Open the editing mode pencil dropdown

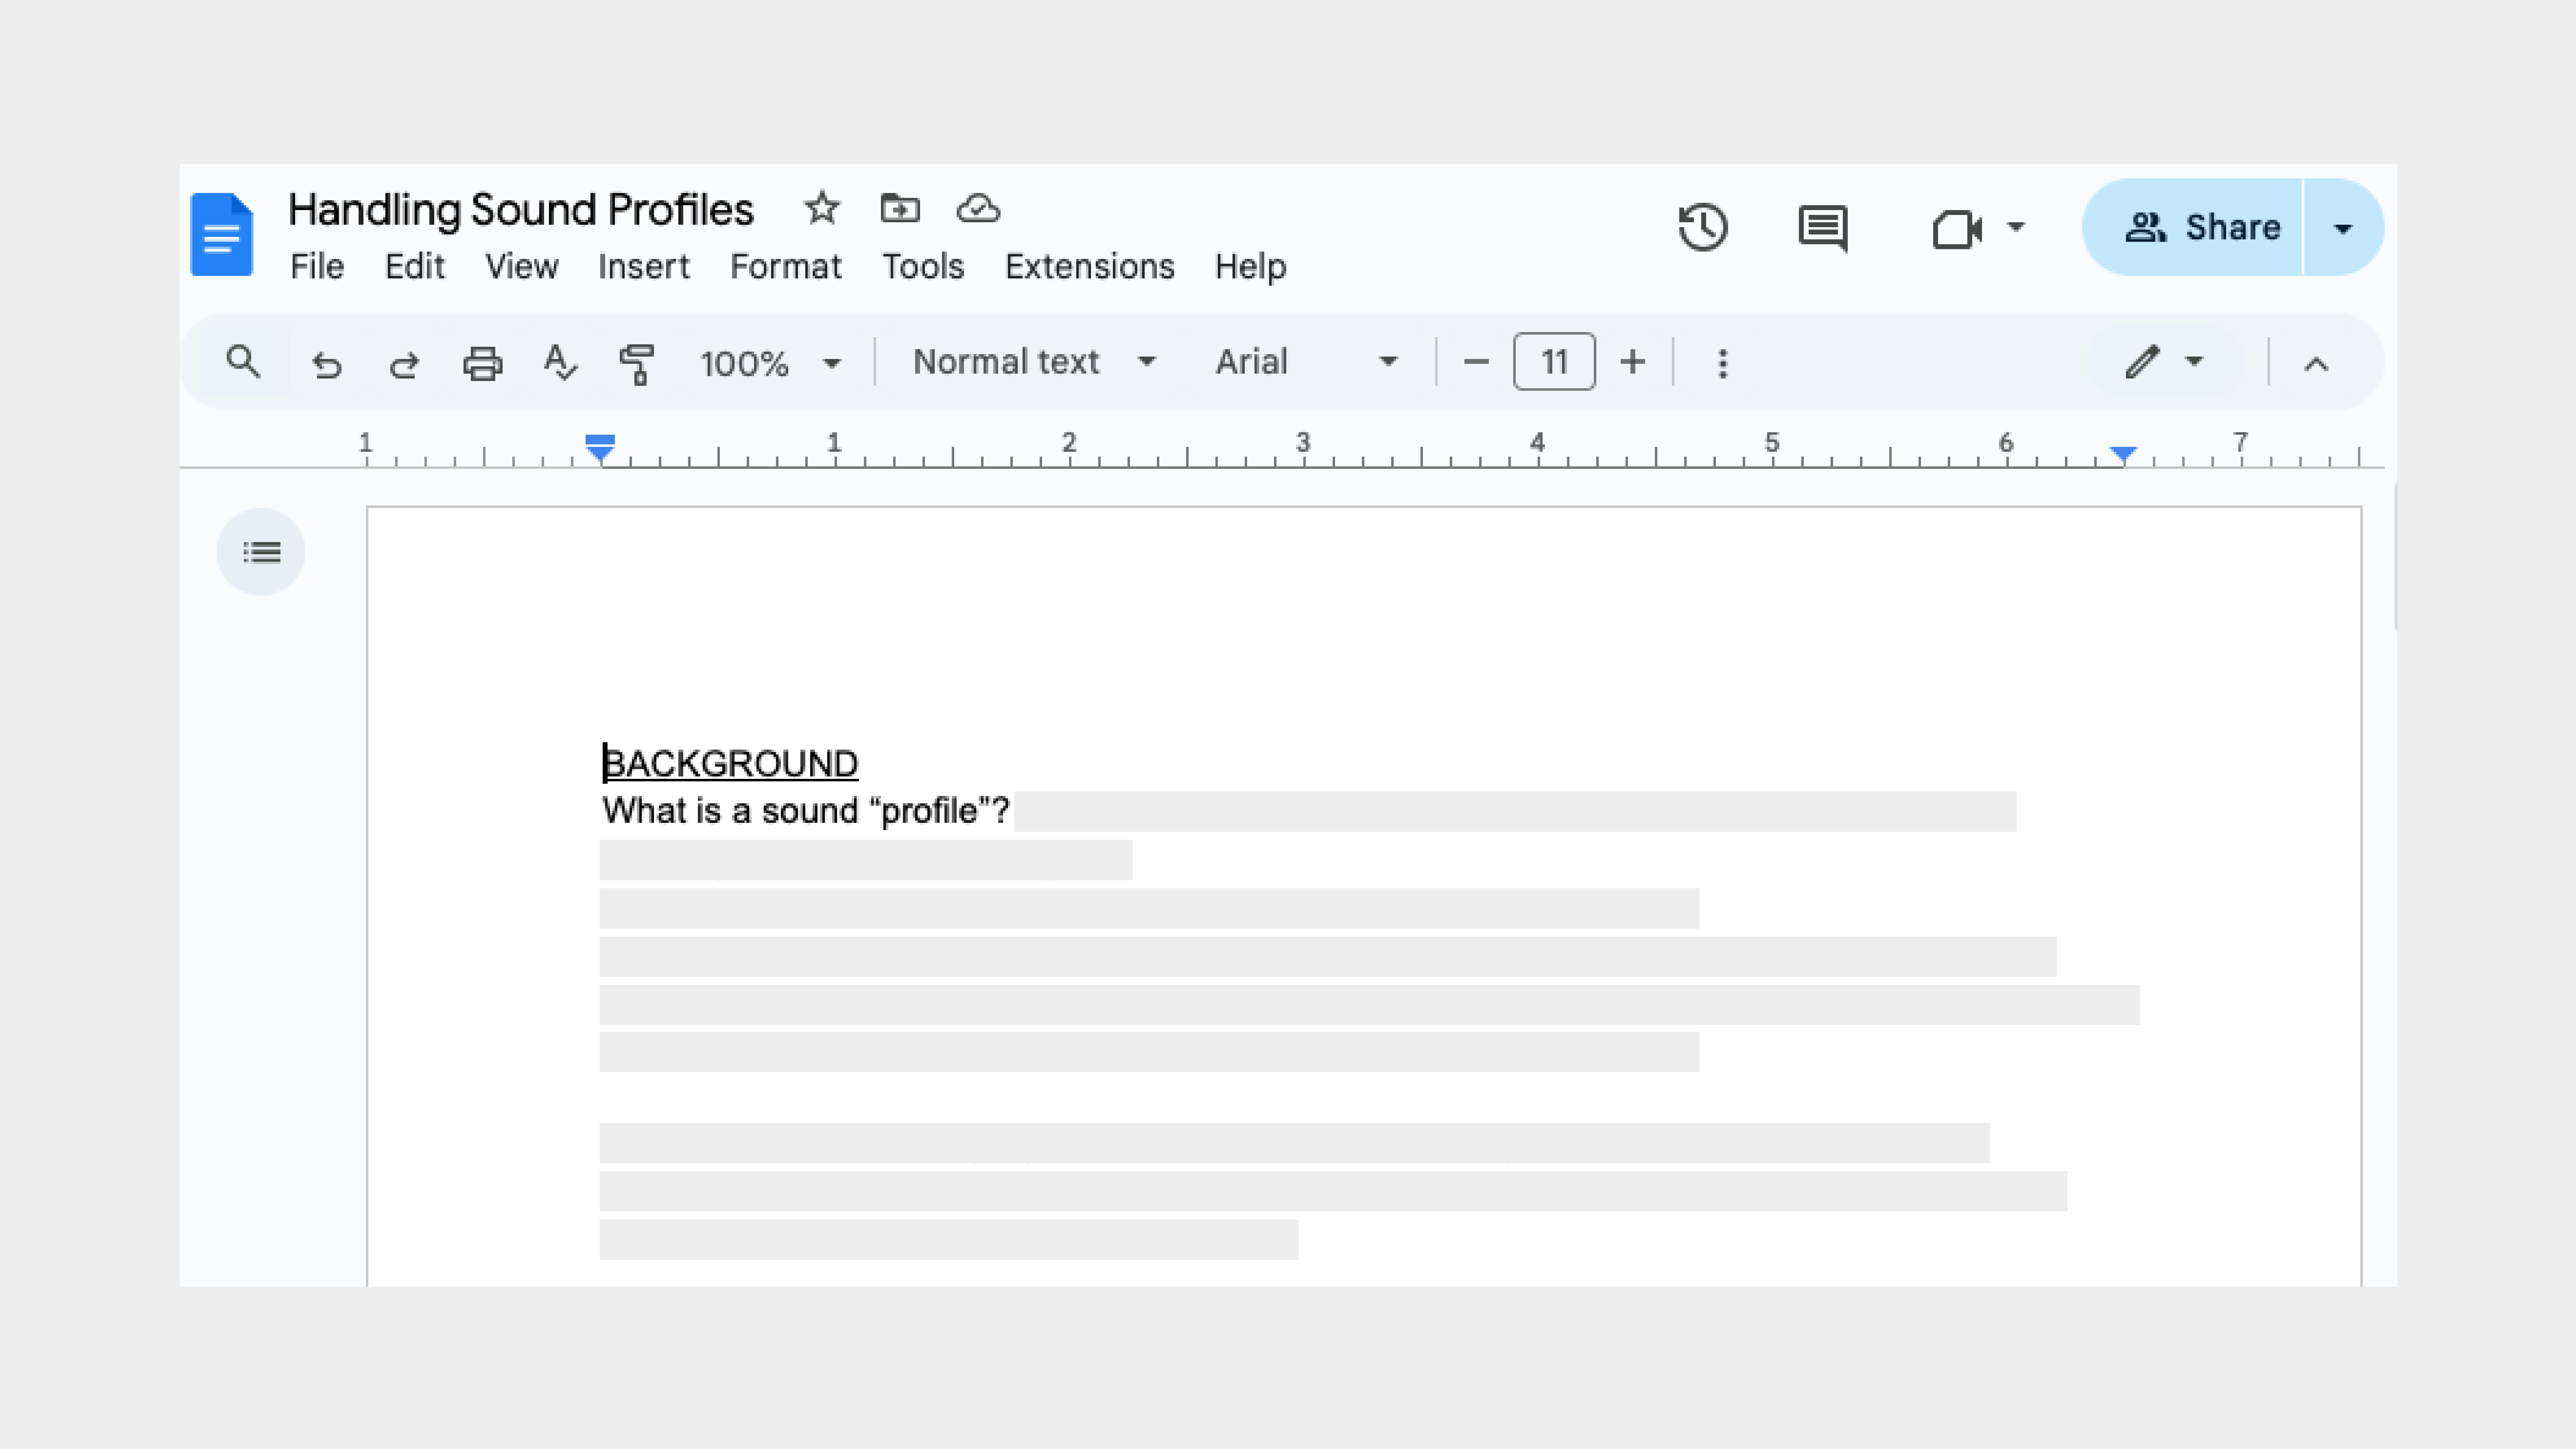(x=2165, y=362)
